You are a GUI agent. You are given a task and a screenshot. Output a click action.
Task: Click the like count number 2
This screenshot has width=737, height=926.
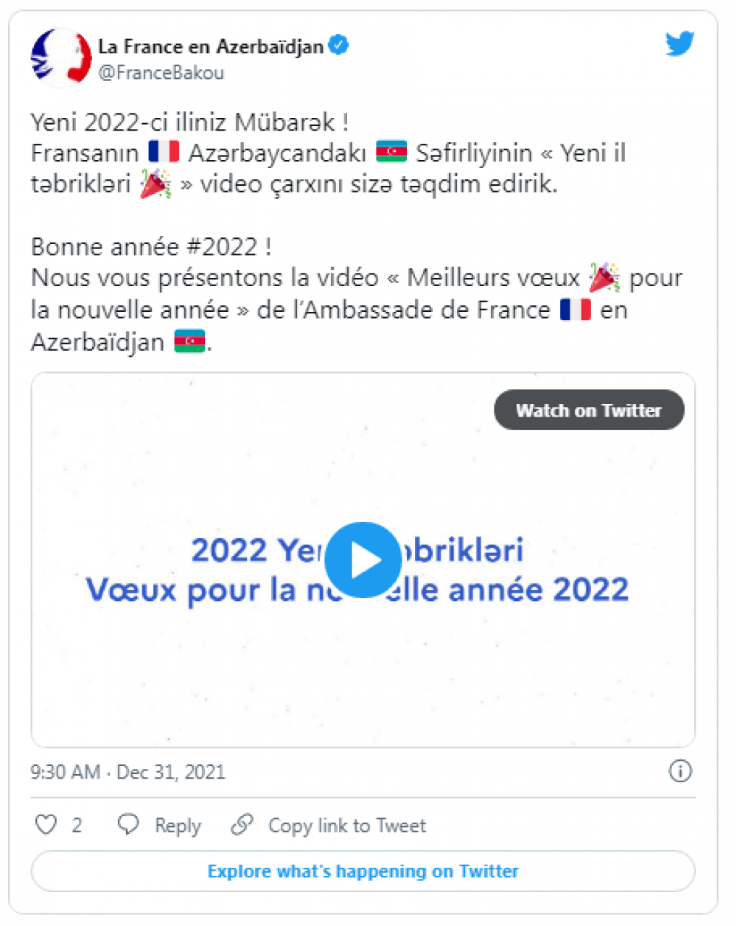pyautogui.click(x=77, y=825)
